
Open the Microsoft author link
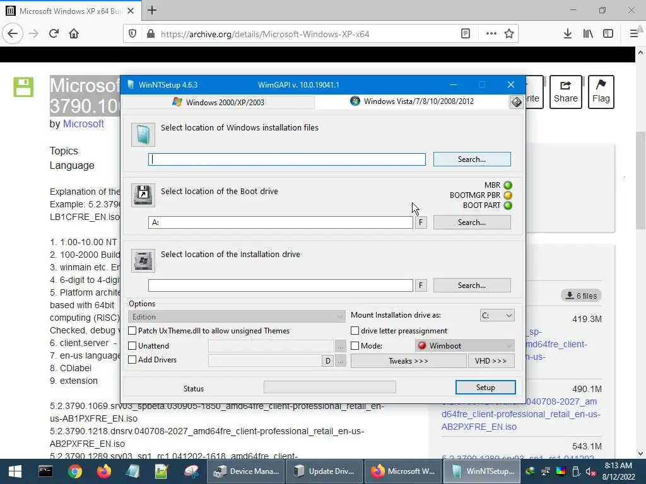pyautogui.click(x=83, y=124)
